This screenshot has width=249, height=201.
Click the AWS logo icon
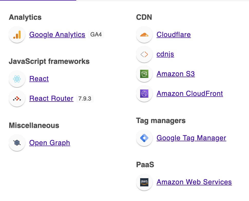(x=144, y=182)
